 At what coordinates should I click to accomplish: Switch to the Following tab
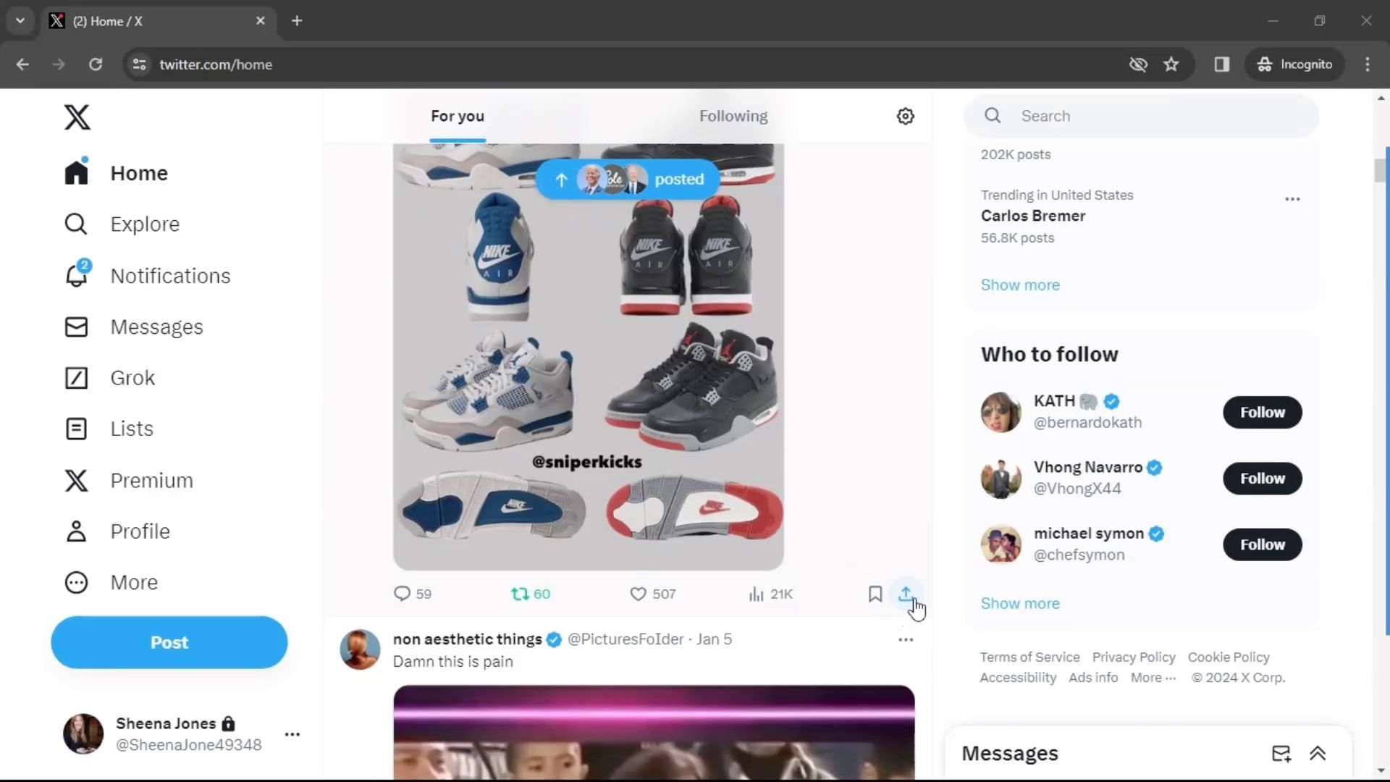coord(733,116)
